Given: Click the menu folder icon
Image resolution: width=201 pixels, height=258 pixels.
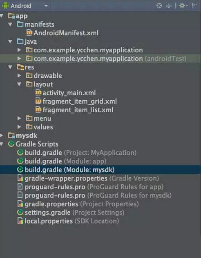Looking at the screenshot, I should tap(29, 118).
